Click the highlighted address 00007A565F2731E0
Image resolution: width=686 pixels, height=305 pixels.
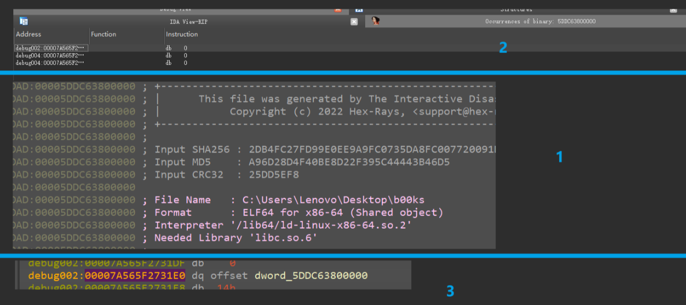[x=135, y=276]
